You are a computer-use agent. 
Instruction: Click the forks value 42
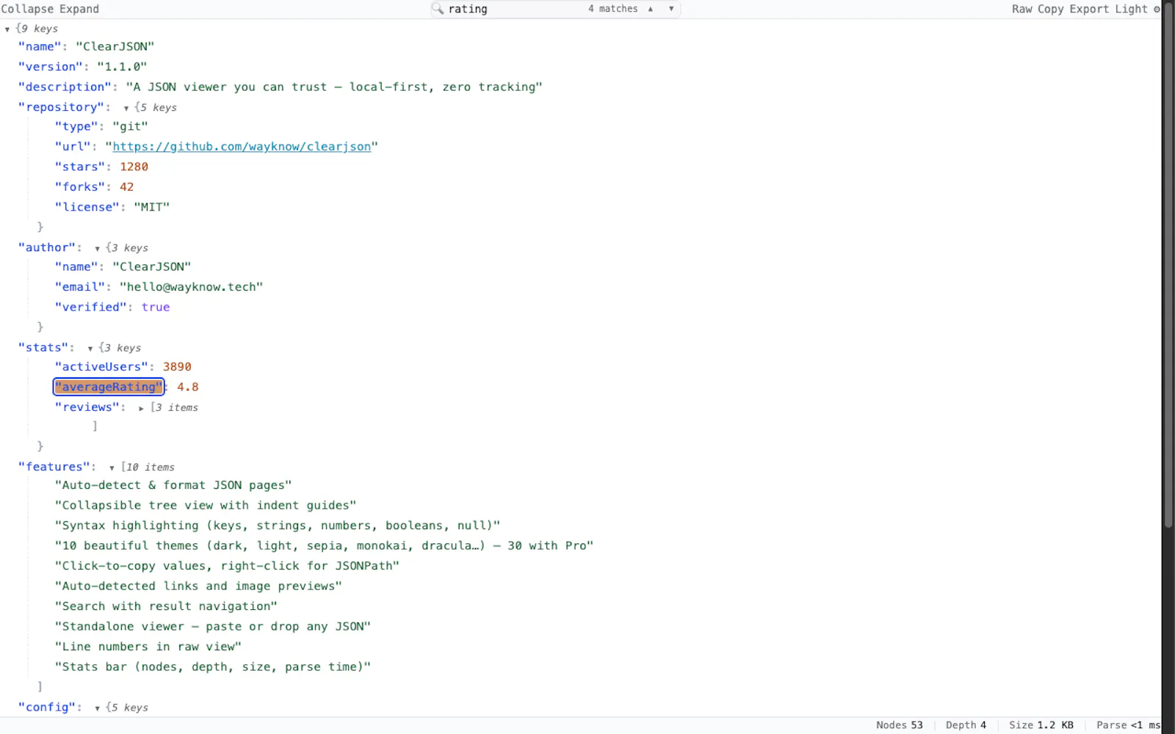127,187
